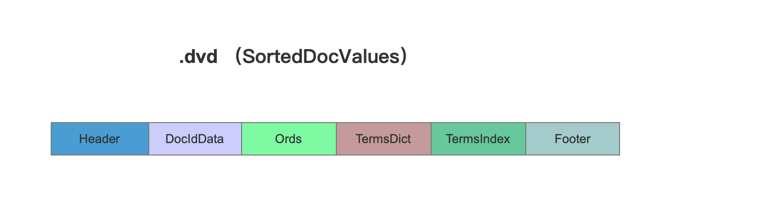Click the ".dvd" bold title text
Image resolution: width=777 pixels, height=207 pixels.
198,57
